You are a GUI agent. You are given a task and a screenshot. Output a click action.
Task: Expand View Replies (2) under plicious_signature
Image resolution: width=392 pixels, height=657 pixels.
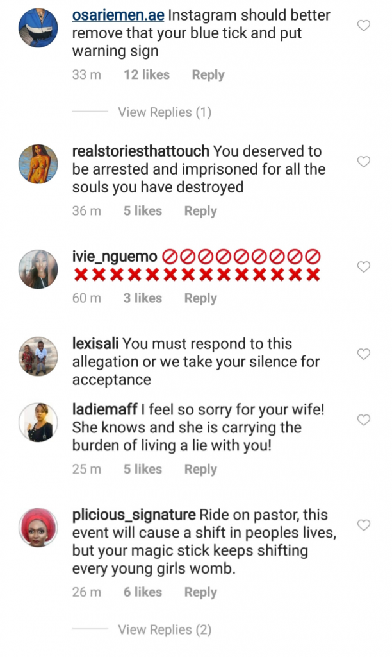click(164, 629)
